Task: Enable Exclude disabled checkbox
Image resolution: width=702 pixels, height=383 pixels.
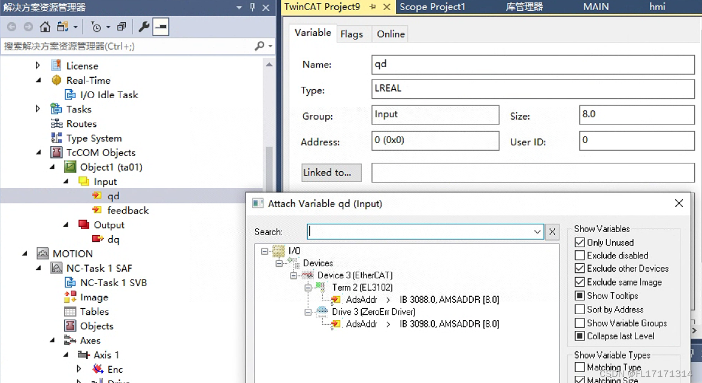Action: coord(579,256)
